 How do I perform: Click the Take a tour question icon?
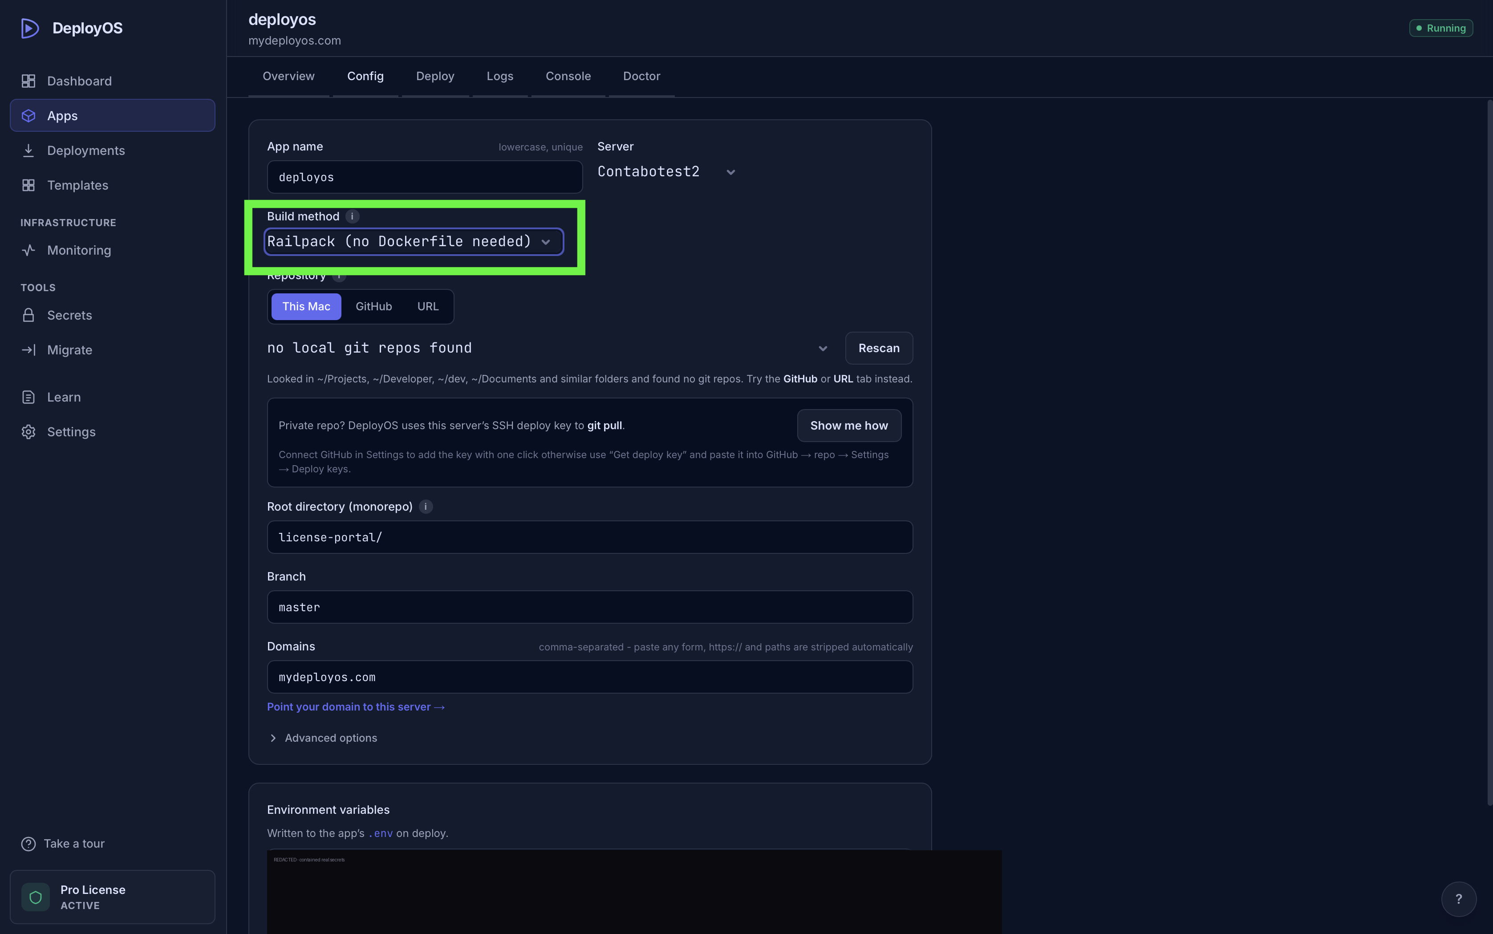pos(28,844)
